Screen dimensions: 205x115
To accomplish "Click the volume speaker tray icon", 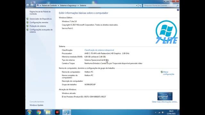I will pos(163,112).
